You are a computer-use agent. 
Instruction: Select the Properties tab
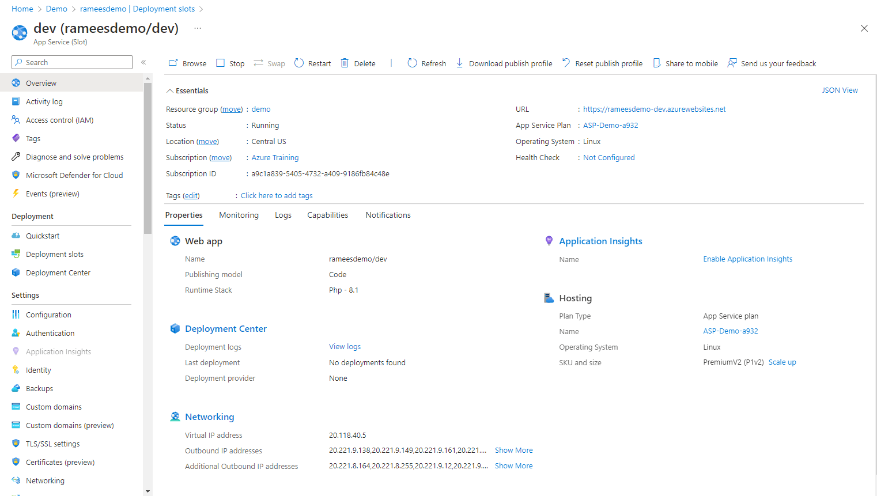point(184,215)
